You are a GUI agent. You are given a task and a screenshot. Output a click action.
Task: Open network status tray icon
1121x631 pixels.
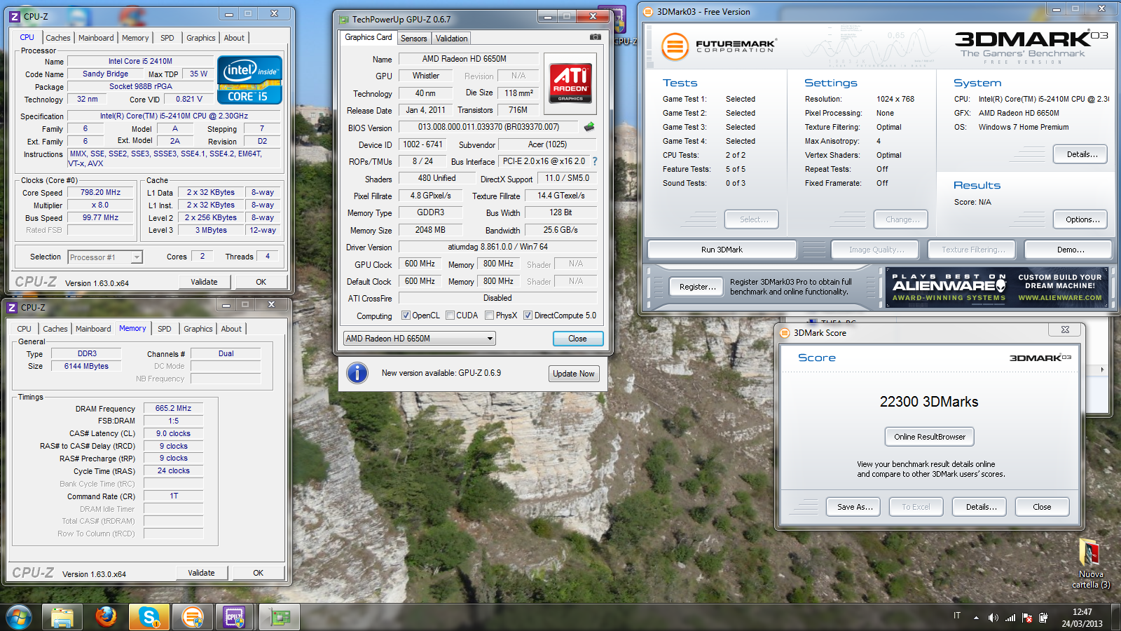click(x=1010, y=618)
